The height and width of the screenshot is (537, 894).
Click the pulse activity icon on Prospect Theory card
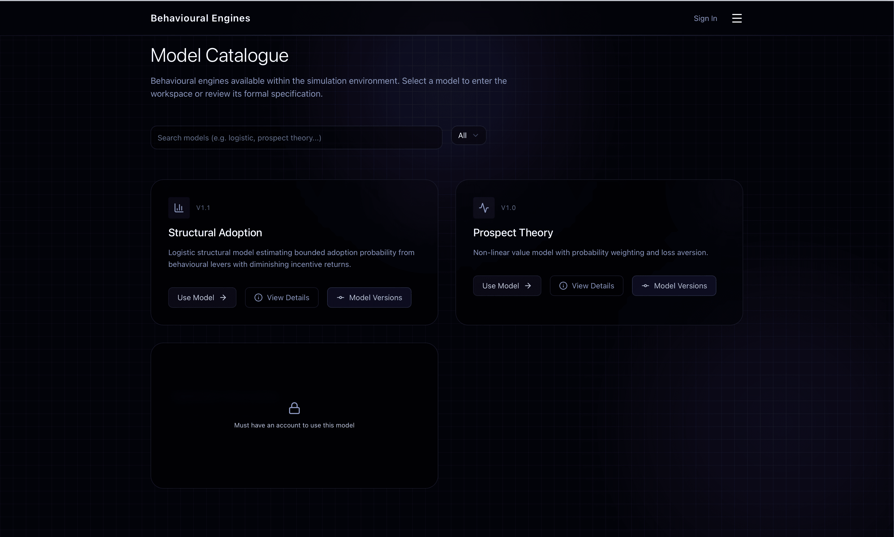484,207
